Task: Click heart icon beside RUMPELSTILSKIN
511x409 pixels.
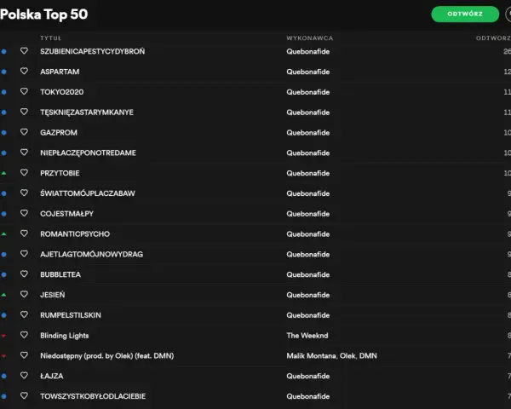Action: [24, 314]
